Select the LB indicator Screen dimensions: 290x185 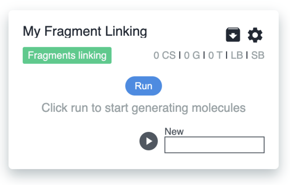pos(237,55)
